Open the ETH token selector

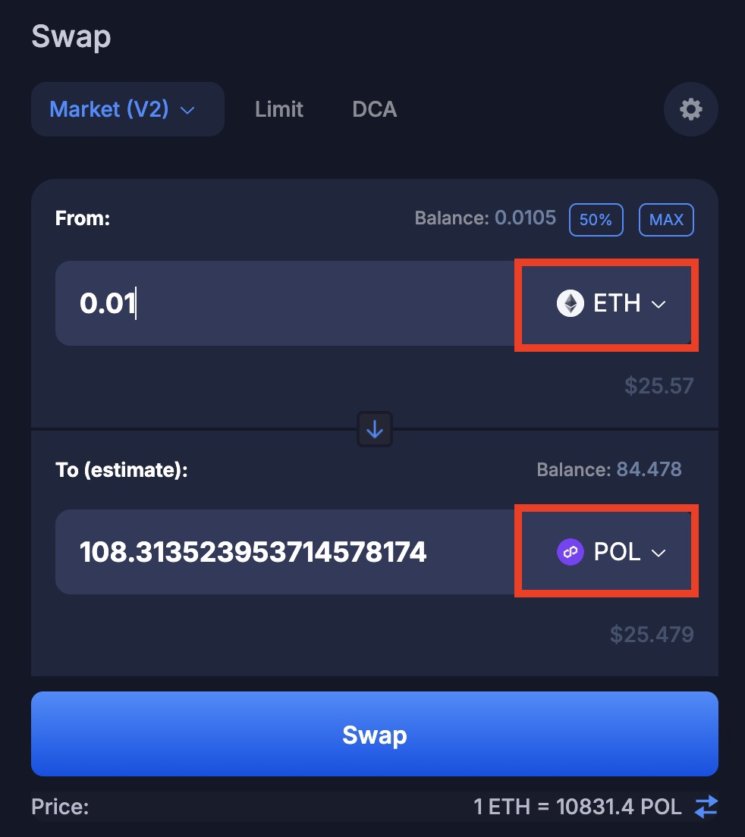click(x=606, y=304)
